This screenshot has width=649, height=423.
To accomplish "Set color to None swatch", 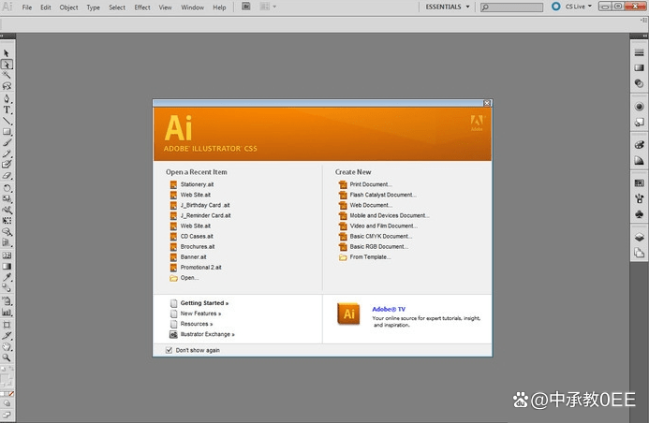I will (11, 394).
